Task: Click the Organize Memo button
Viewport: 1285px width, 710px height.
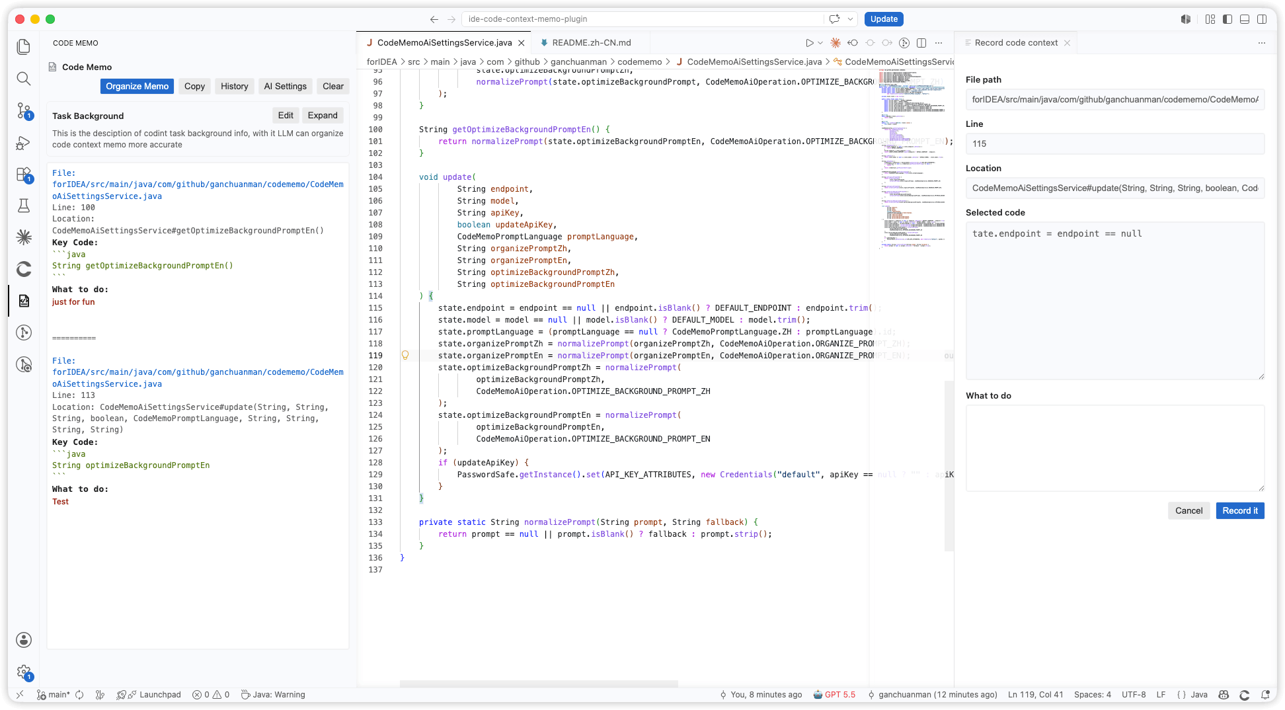Action: pyautogui.click(x=137, y=86)
